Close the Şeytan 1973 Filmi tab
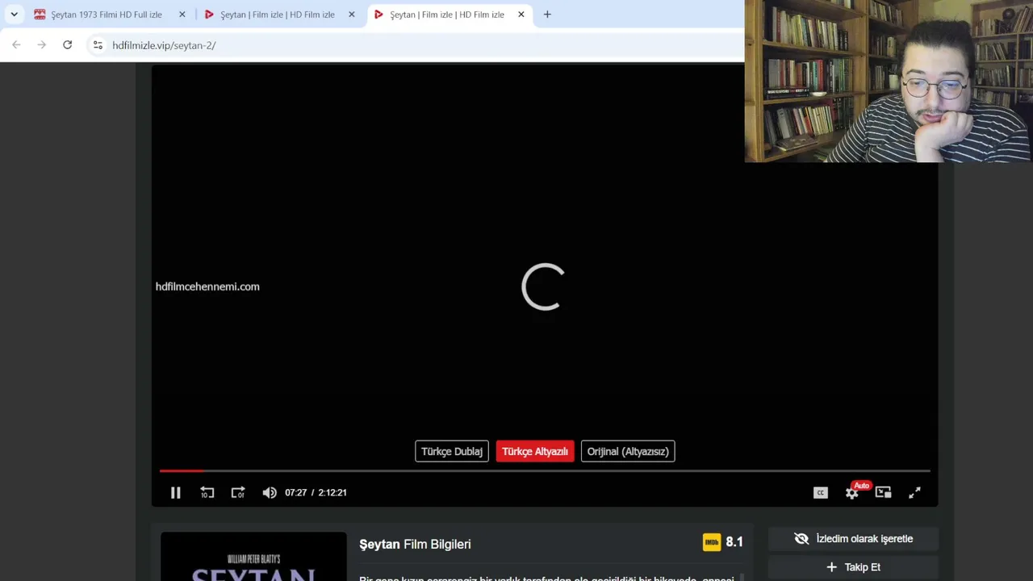 click(x=182, y=15)
